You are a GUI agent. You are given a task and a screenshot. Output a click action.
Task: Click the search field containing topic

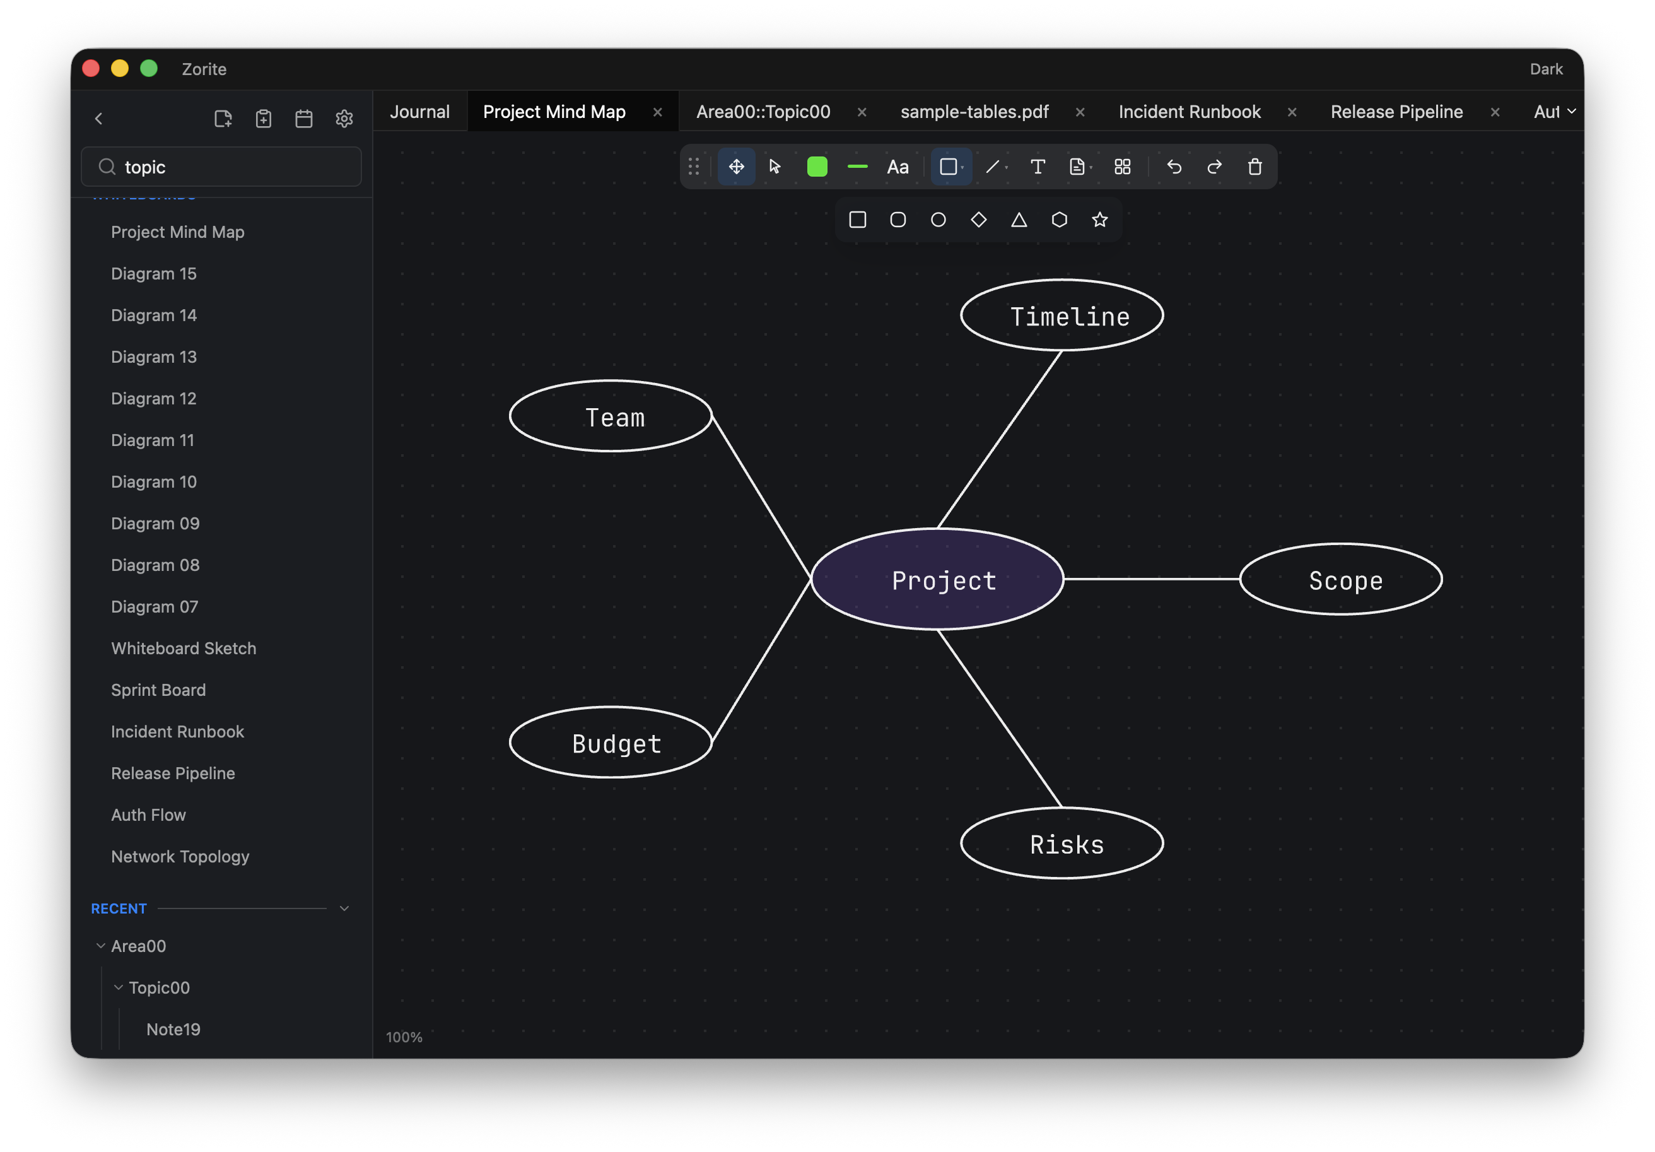coord(221,167)
